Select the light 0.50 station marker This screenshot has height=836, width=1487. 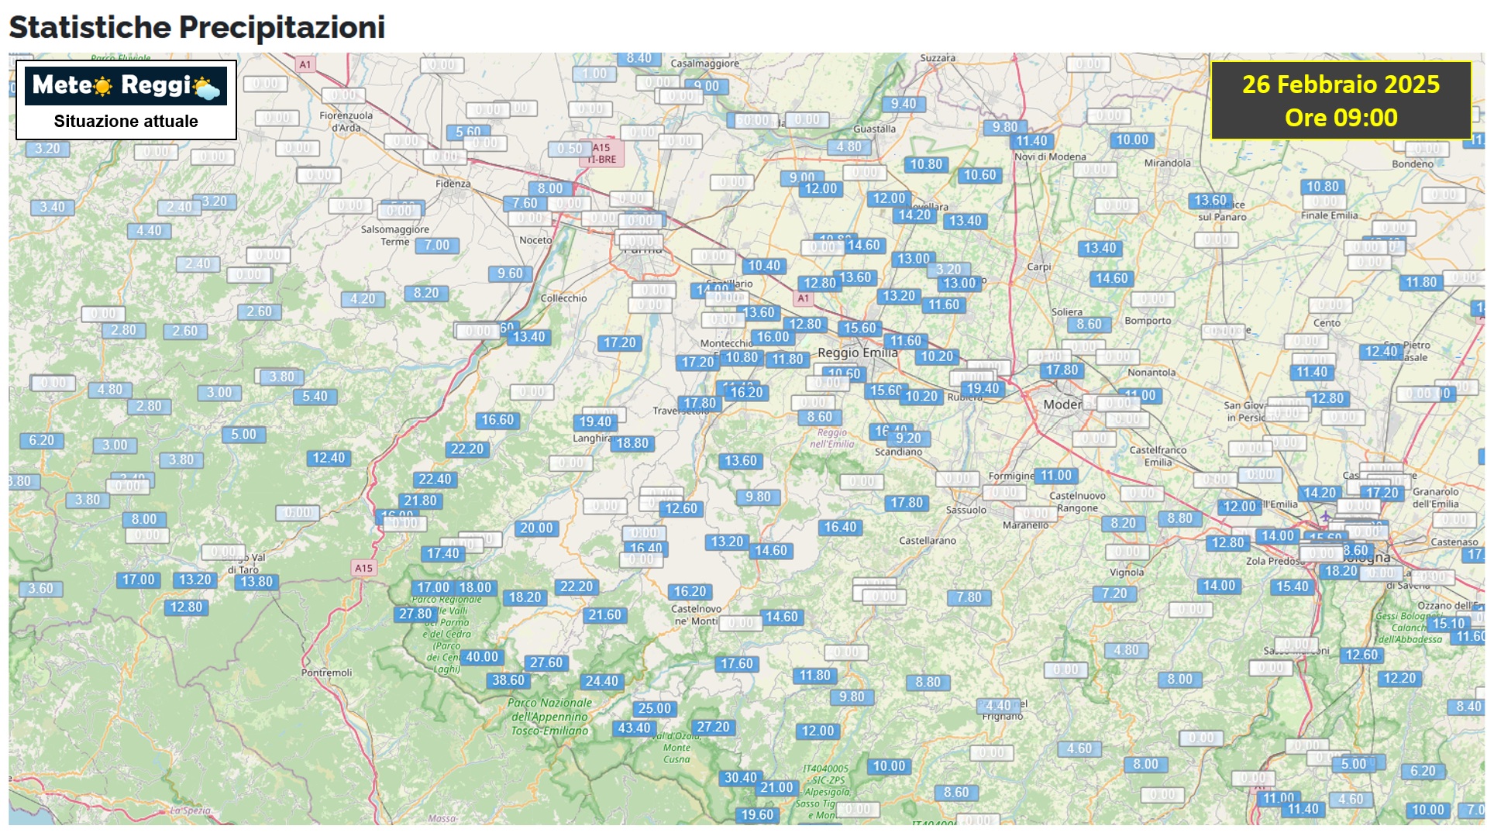(570, 149)
